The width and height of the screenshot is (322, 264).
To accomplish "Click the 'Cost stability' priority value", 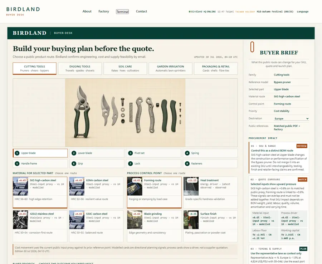I will 282,111.
